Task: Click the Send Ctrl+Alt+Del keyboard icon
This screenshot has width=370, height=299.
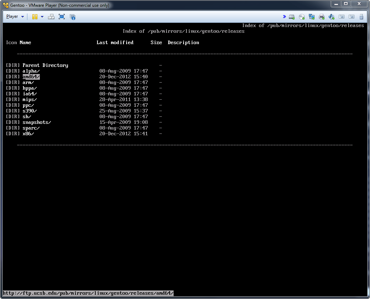Action: click(x=51, y=16)
